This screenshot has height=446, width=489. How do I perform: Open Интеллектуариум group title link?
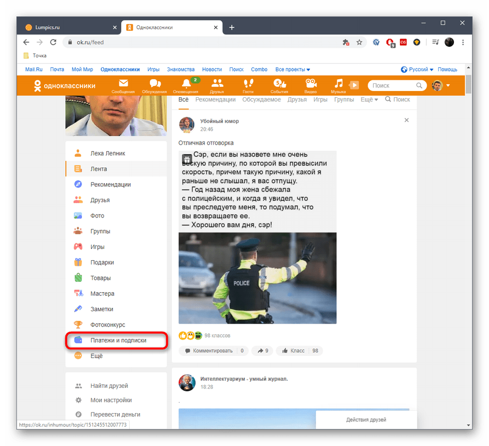click(x=244, y=379)
